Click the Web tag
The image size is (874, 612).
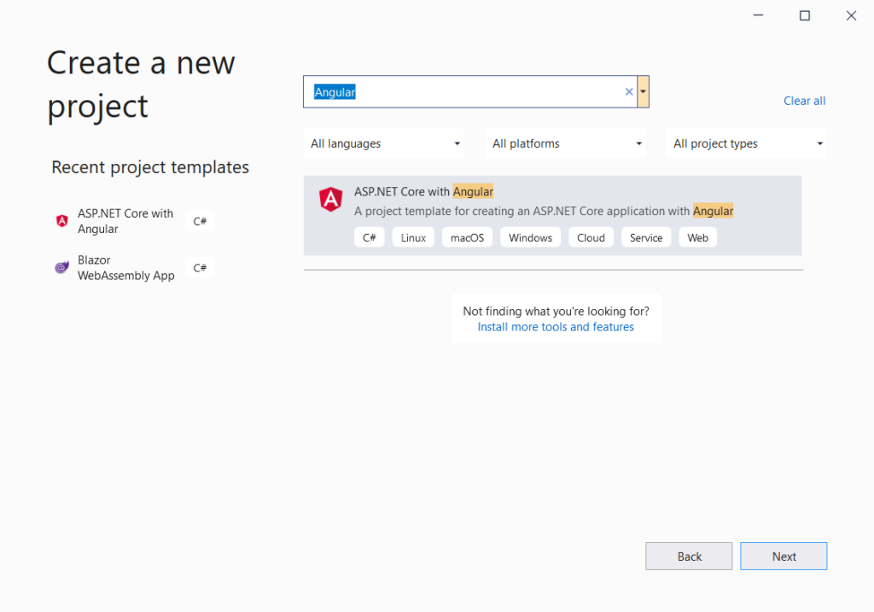tap(698, 237)
